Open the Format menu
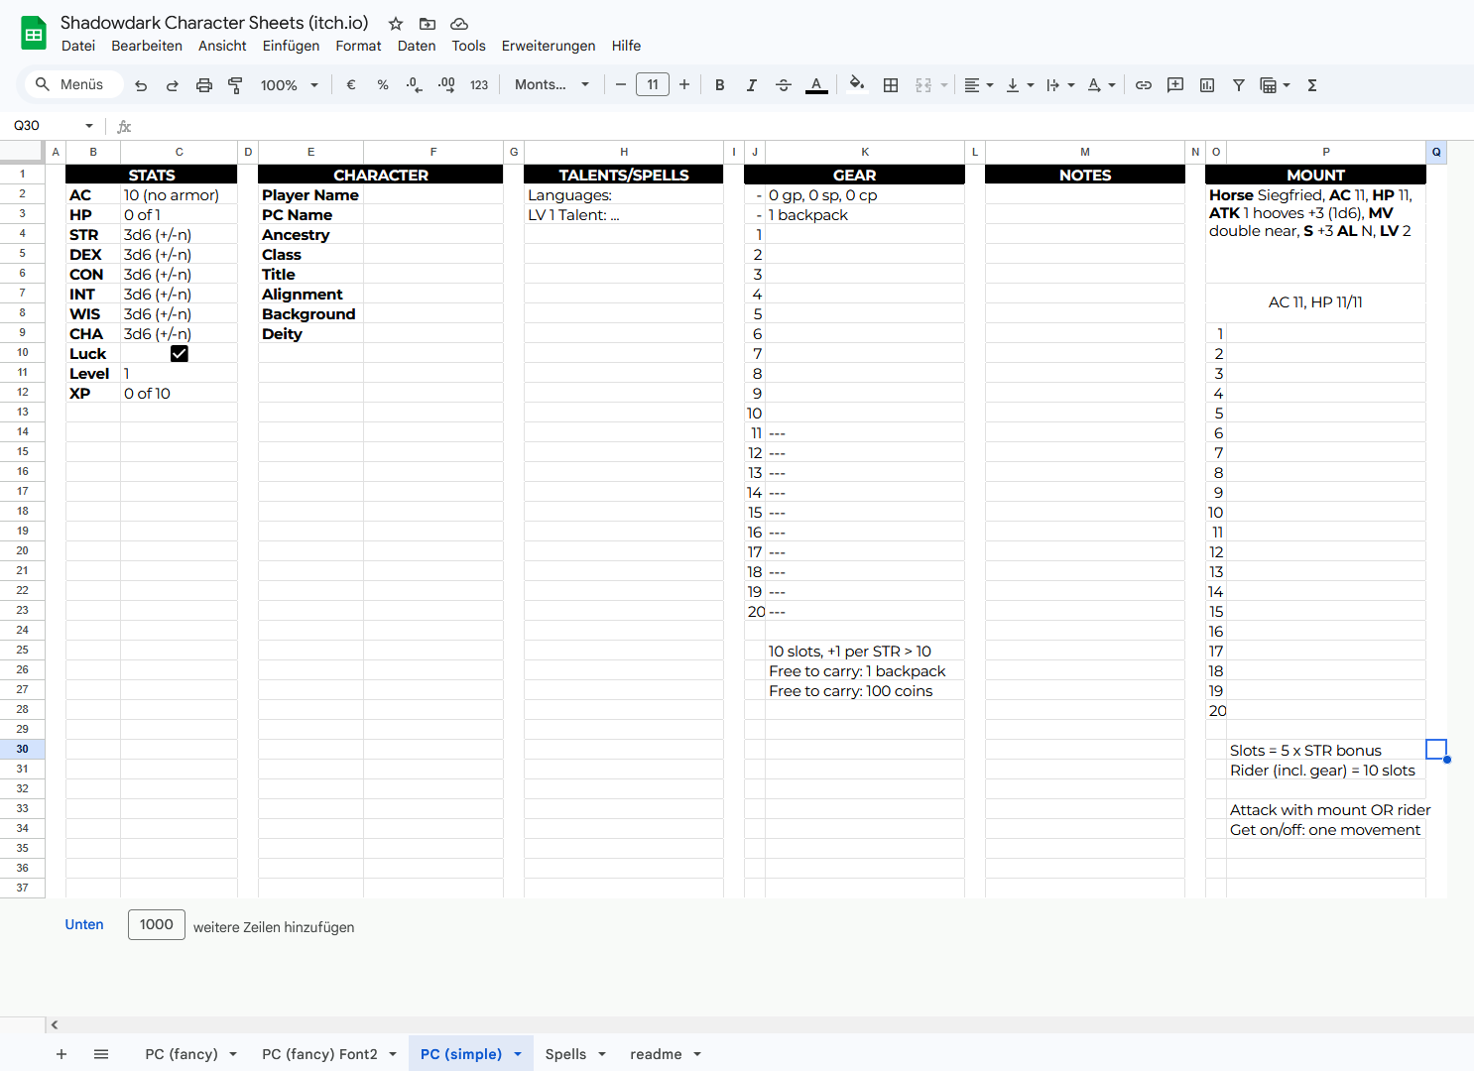 point(358,46)
